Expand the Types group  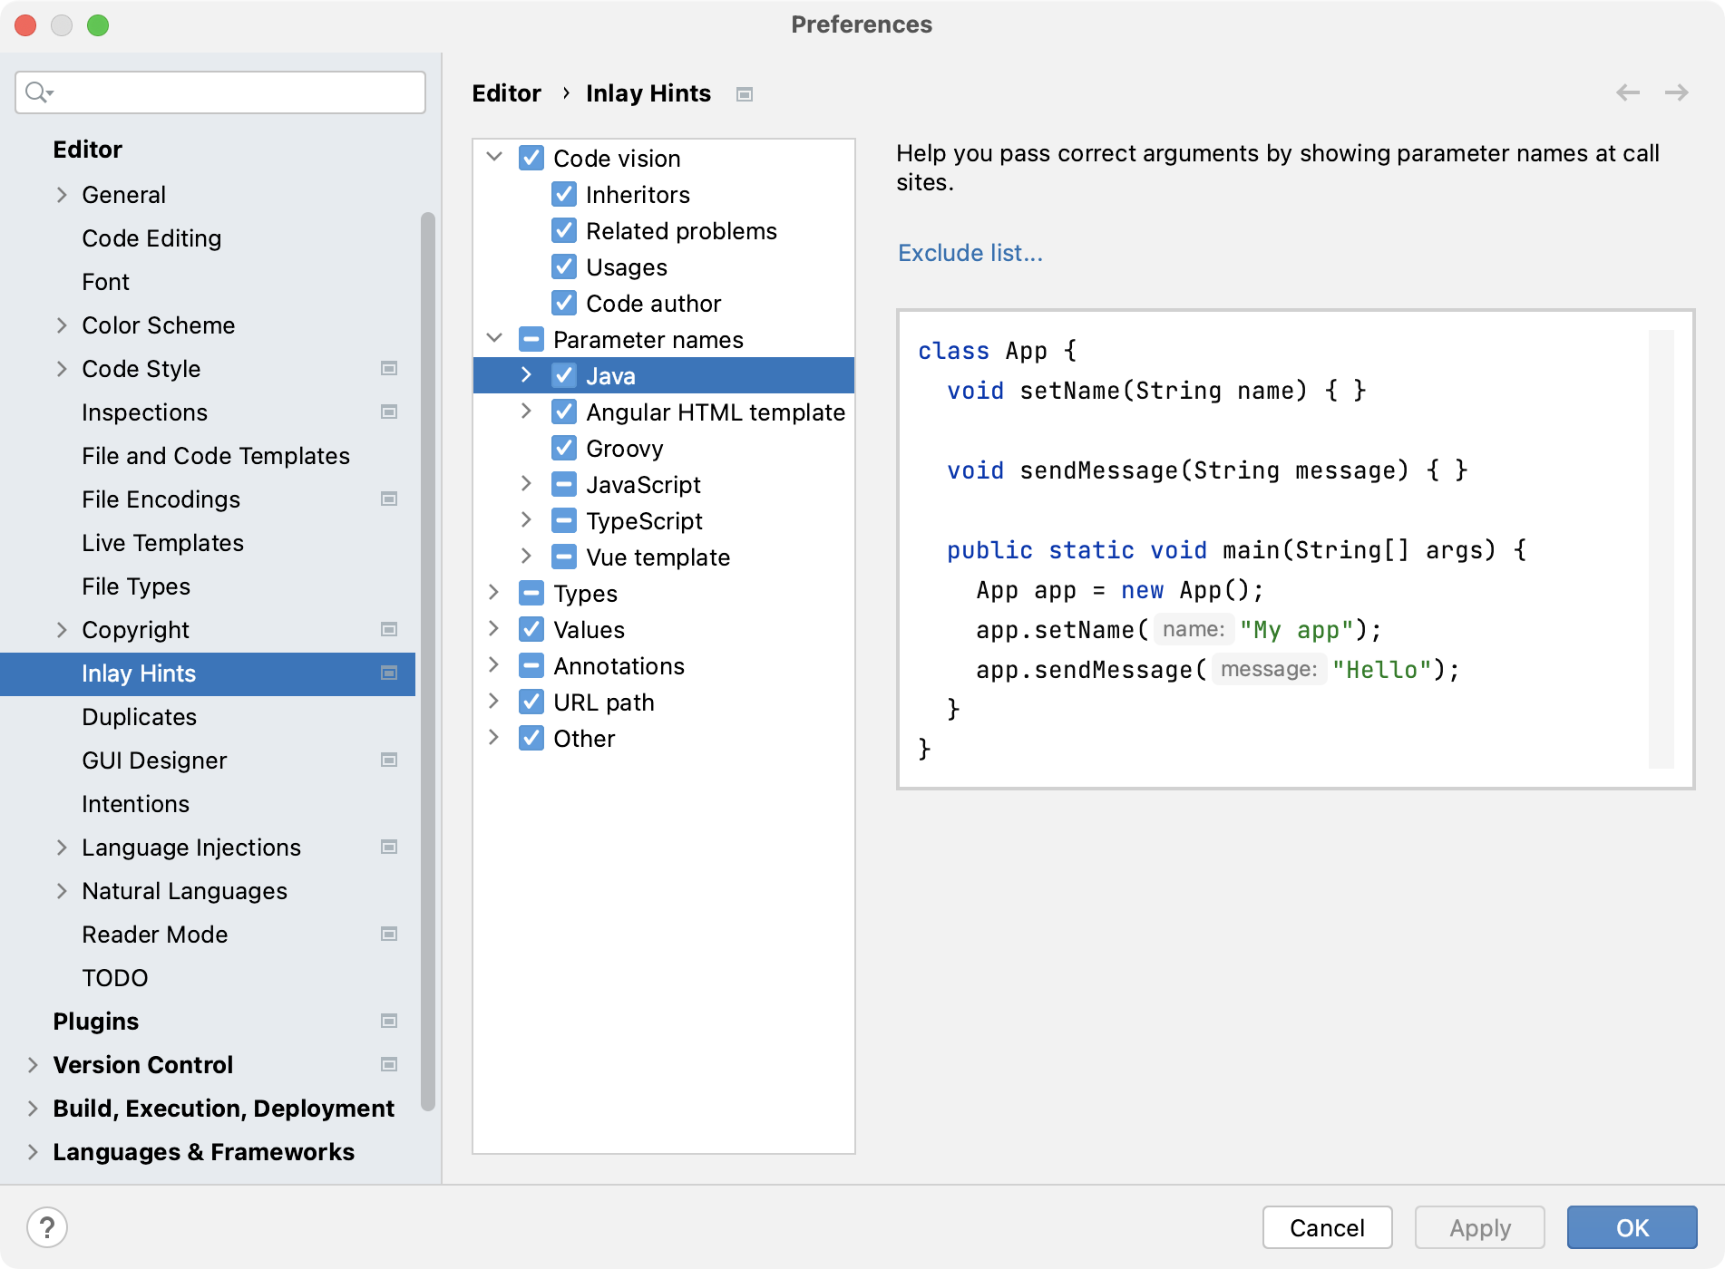[494, 592]
